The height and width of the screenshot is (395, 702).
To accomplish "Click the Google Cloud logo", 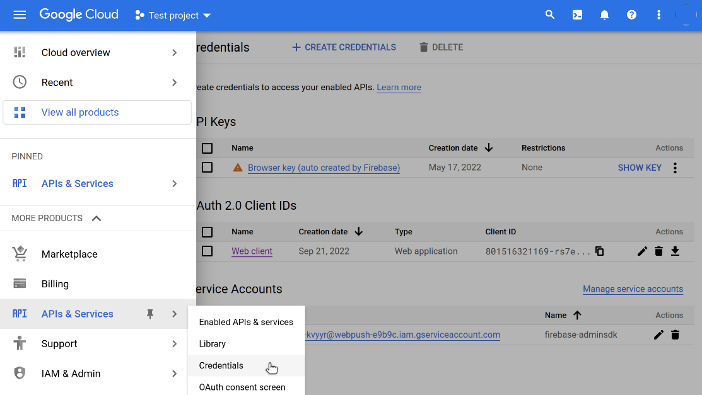I will (79, 14).
